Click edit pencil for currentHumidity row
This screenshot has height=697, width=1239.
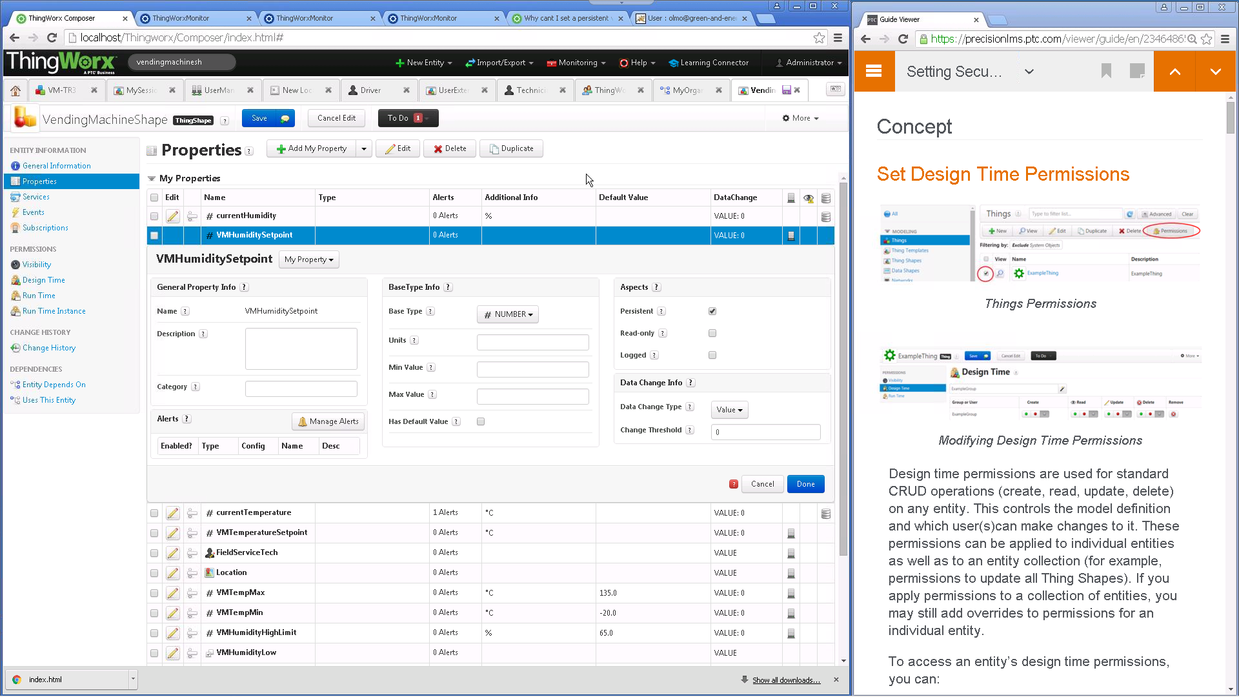[172, 216]
